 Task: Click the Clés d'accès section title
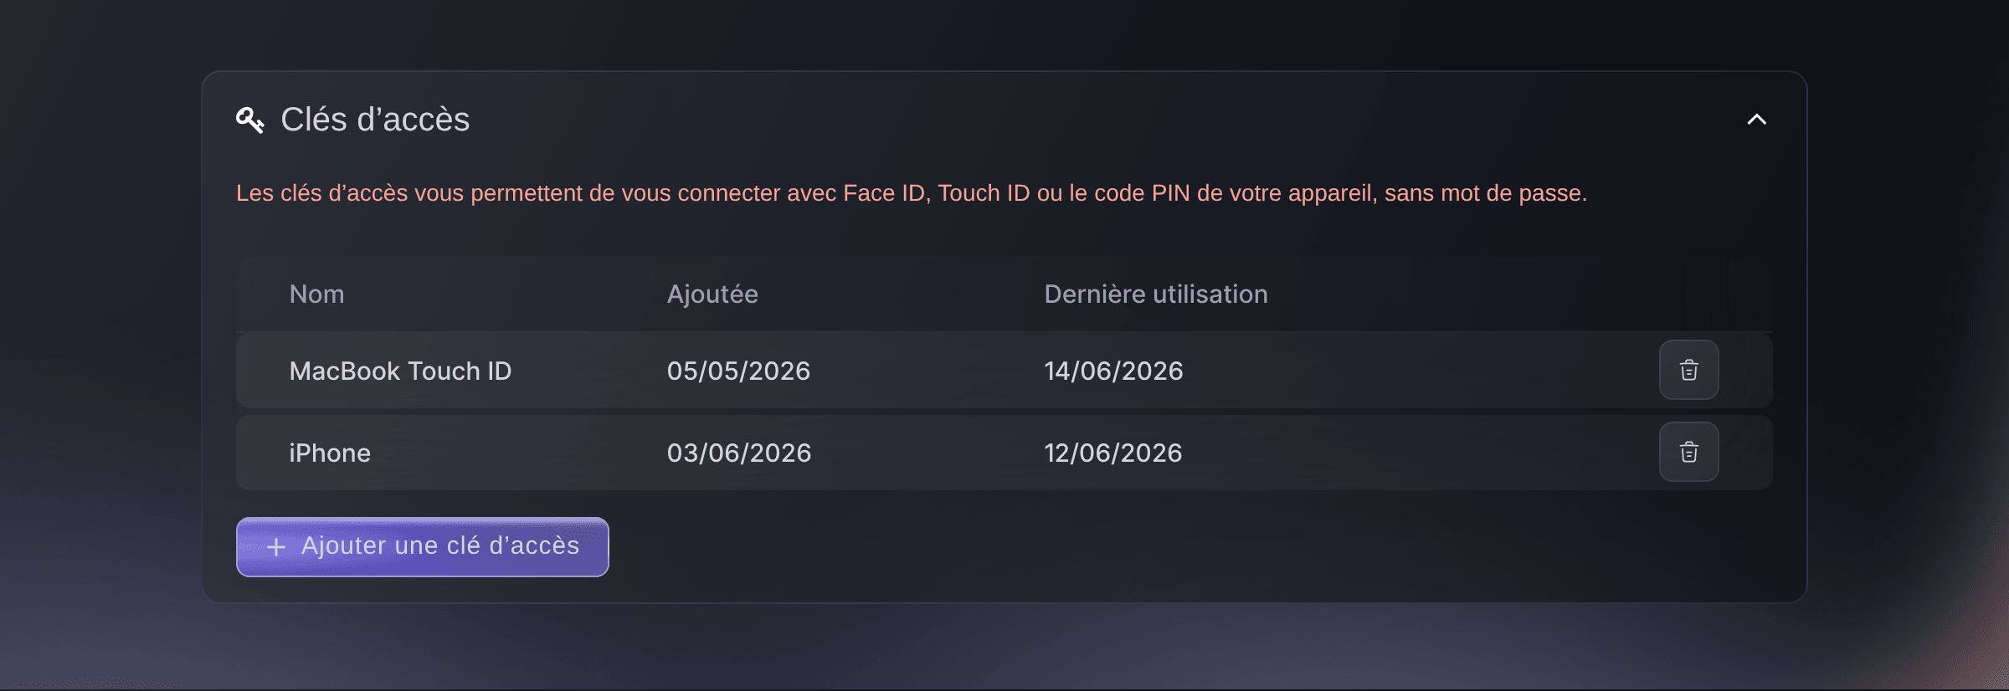(x=375, y=120)
